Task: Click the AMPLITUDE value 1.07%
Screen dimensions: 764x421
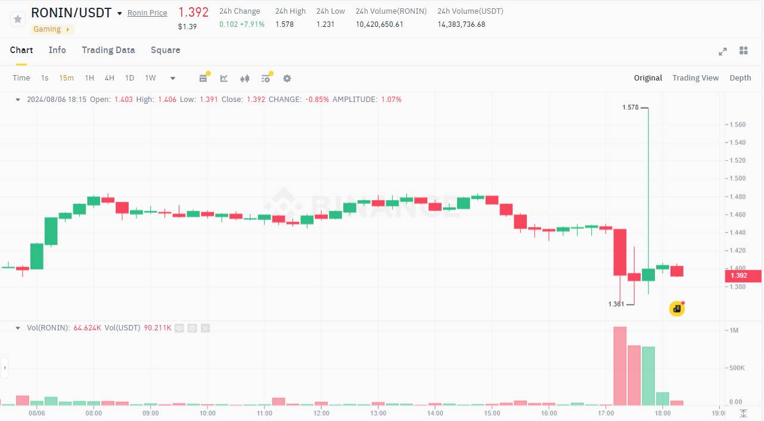Action: pyautogui.click(x=391, y=100)
